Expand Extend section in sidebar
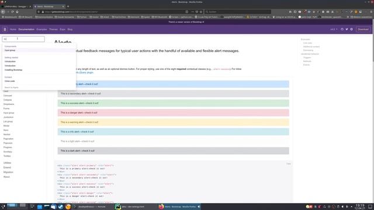Screen dimensions: 374x210 [7, 167]
